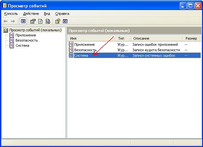Select the Приложение row in the list
This screenshot has width=203, height=147.
pos(84,44)
